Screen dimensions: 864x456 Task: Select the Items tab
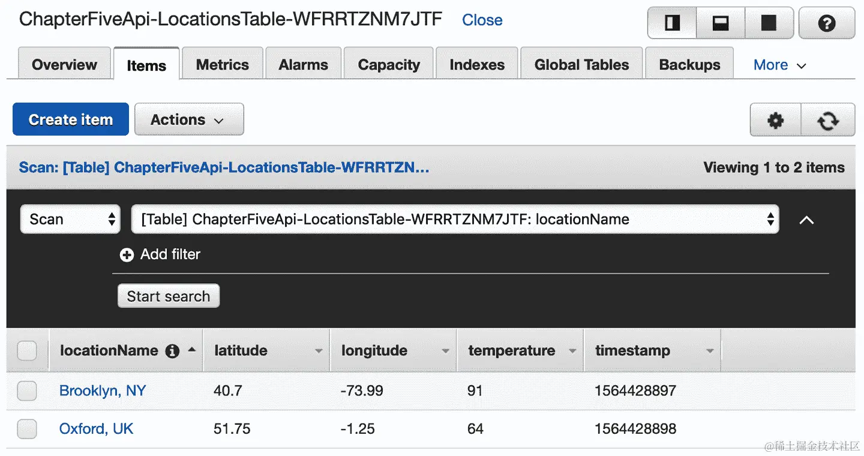tap(146, 64)
